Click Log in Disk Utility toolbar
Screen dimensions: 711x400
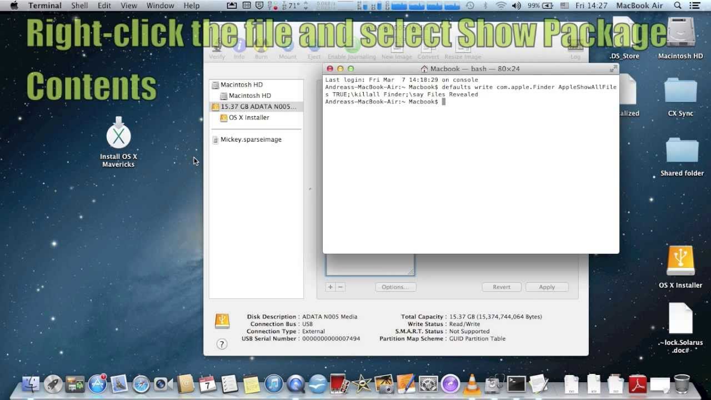575,50
